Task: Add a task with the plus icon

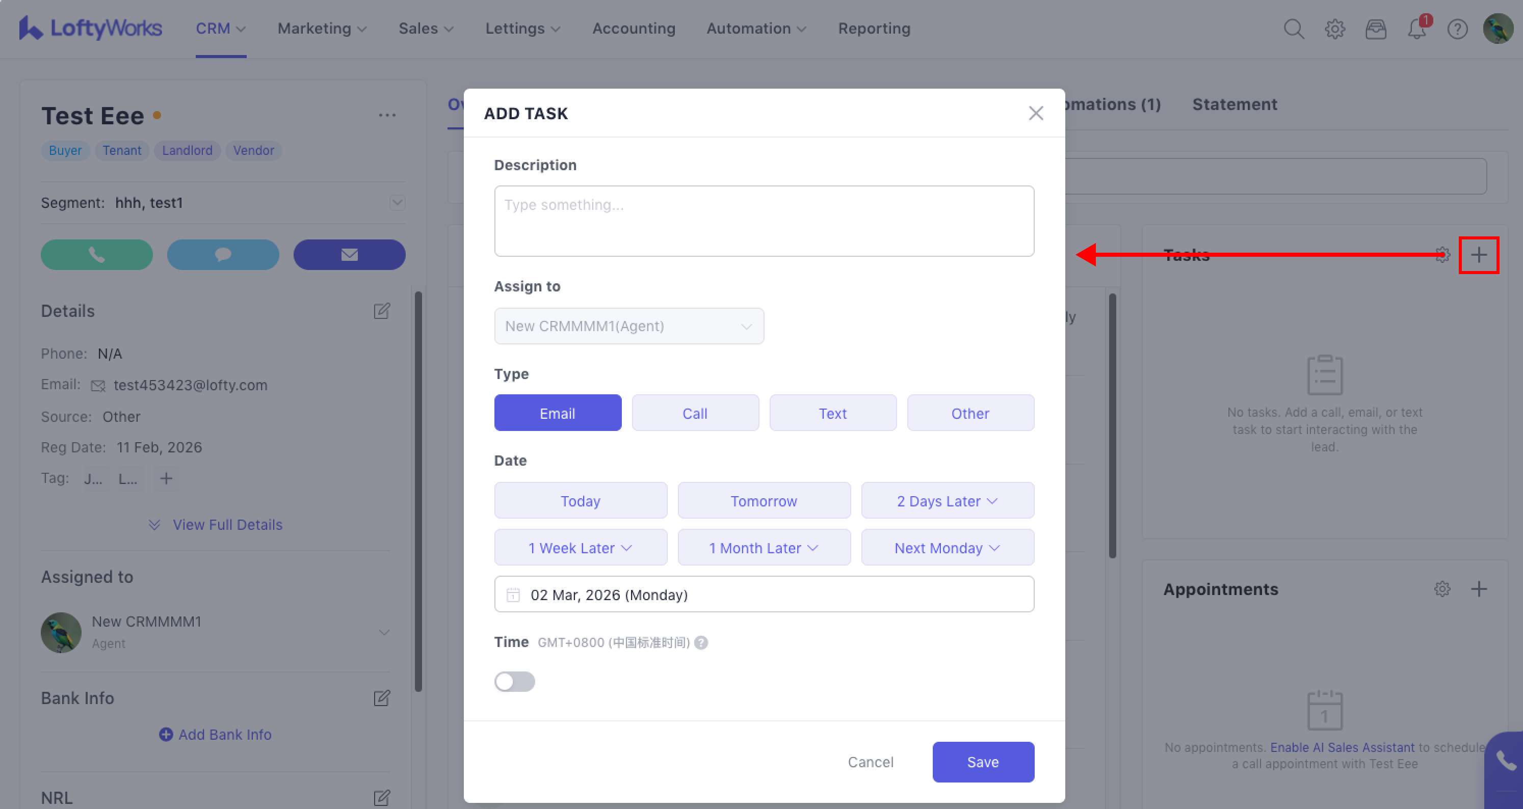Action: pos(1479,255)
